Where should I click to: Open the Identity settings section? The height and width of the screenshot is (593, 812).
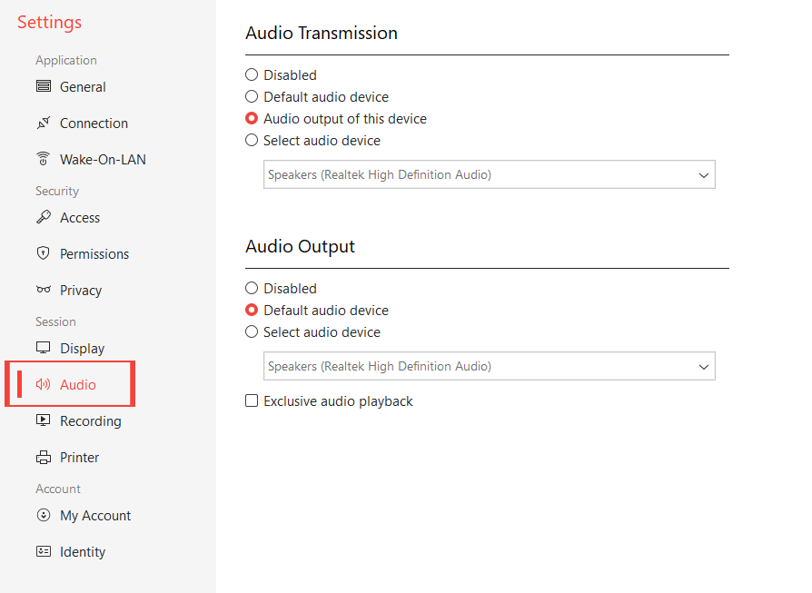click(83, 552)
